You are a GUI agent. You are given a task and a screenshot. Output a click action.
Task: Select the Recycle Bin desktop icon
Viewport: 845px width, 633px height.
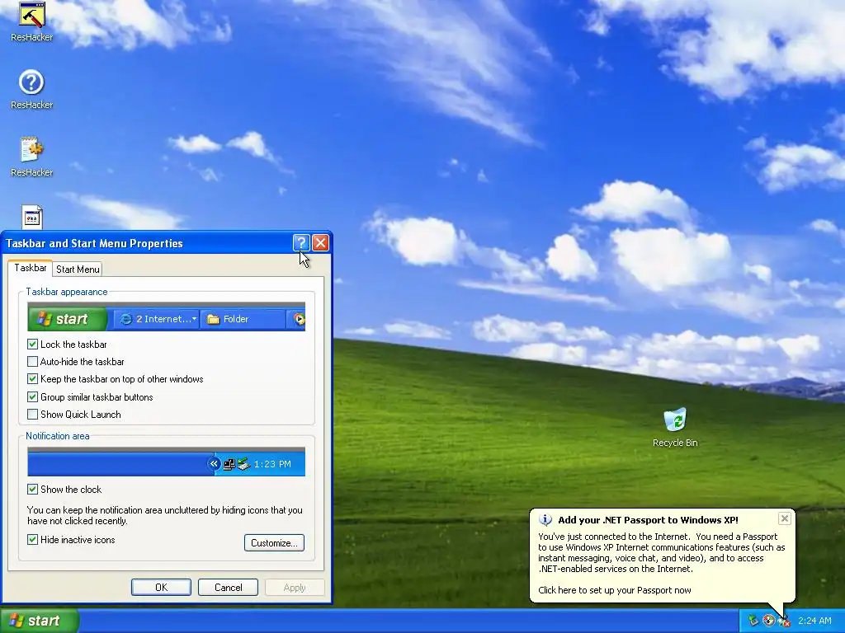675,420
